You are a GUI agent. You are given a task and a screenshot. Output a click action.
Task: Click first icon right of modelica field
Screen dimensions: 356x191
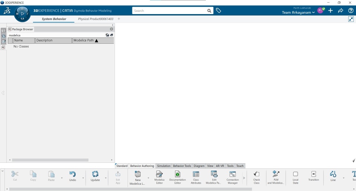click(x=107, y=35)
